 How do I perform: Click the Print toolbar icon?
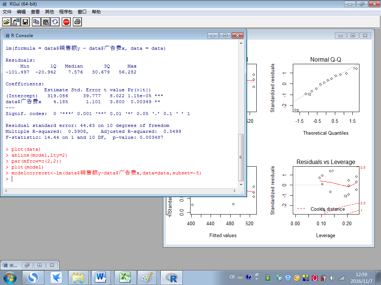click(x=77, y=22)
